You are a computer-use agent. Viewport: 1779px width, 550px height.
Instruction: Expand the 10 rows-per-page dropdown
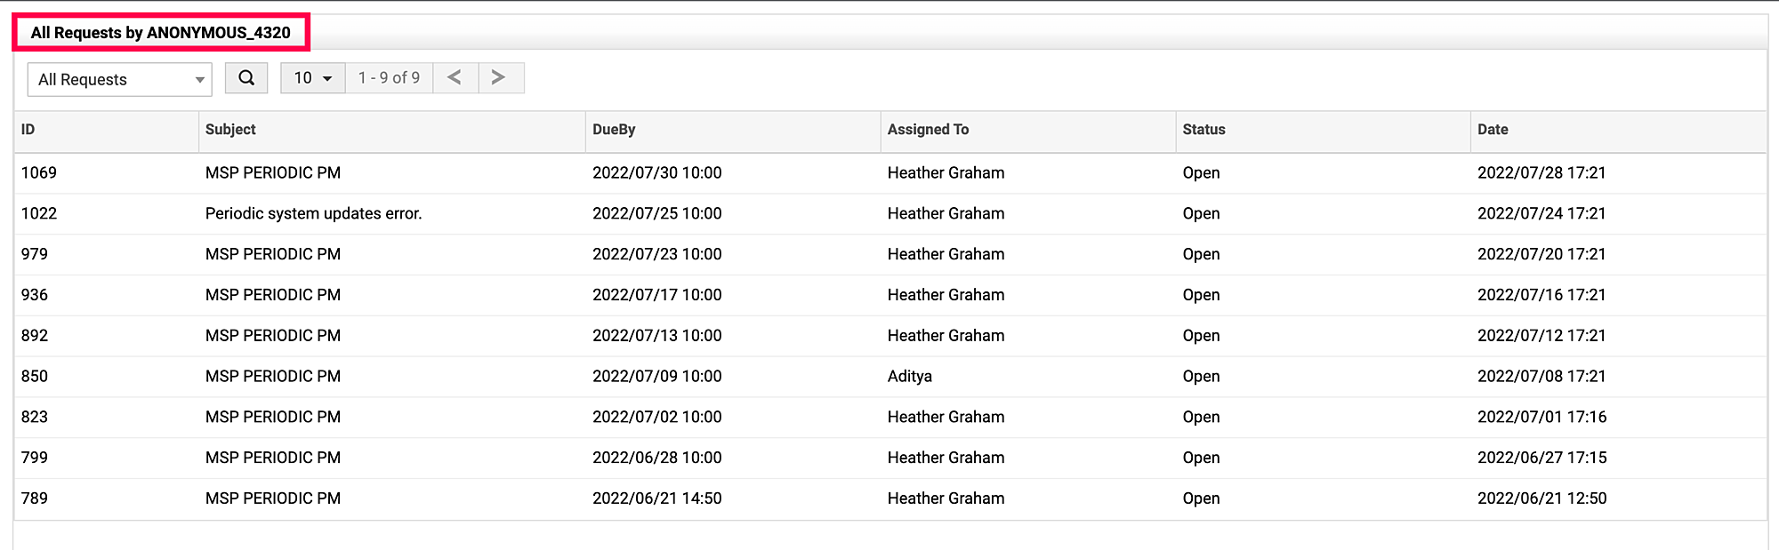[x=312, y=78]
